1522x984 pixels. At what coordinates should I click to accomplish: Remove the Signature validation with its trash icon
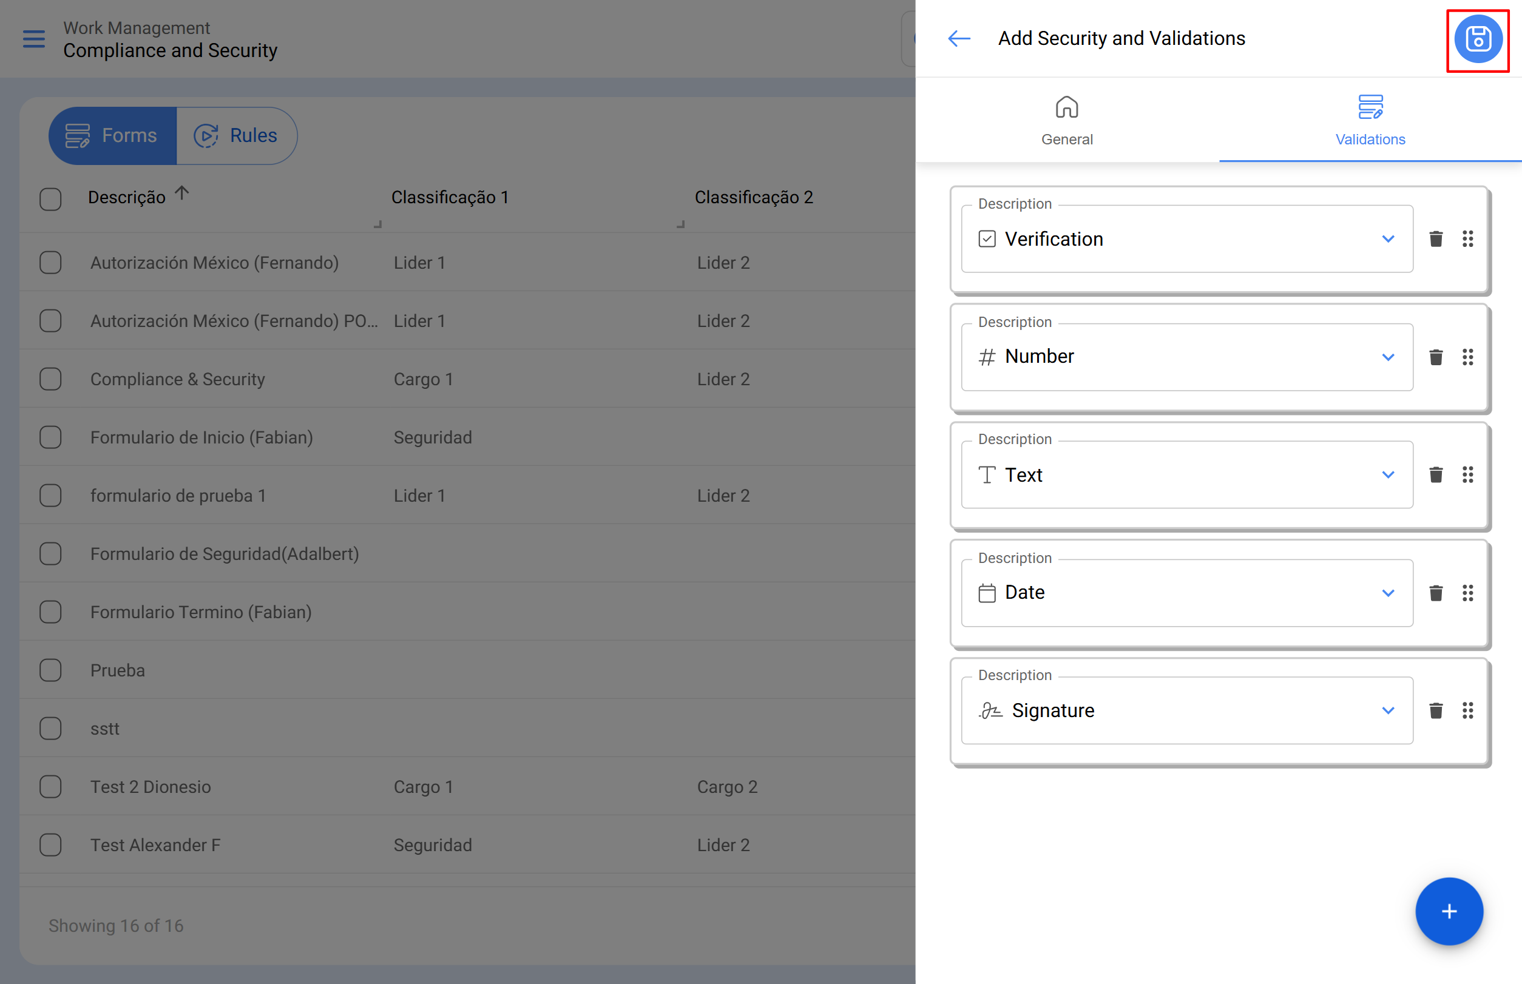(x=1435, y=710)
